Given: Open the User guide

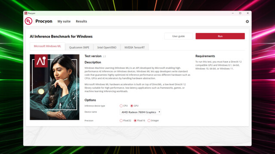Looking at the screenshot, I should [x=178, y=36].
